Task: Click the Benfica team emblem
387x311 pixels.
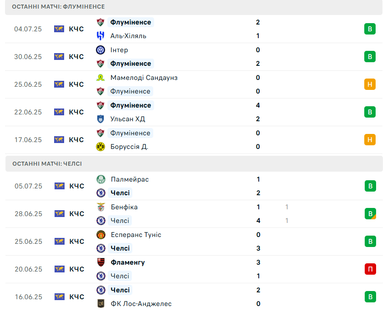Action: coord(101,207)
